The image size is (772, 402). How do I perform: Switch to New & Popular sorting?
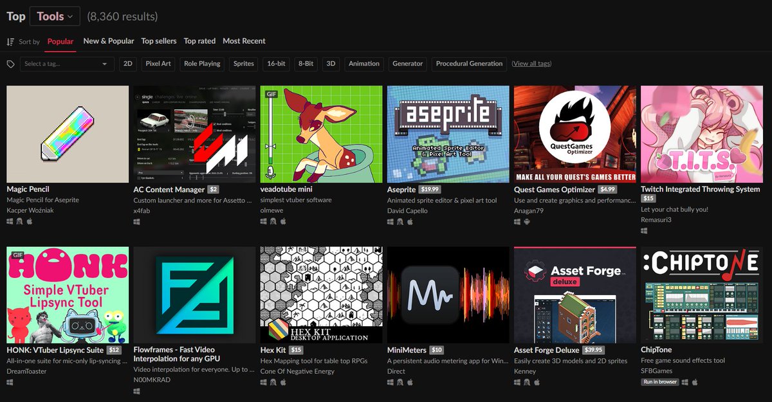[x=109, y=41]
